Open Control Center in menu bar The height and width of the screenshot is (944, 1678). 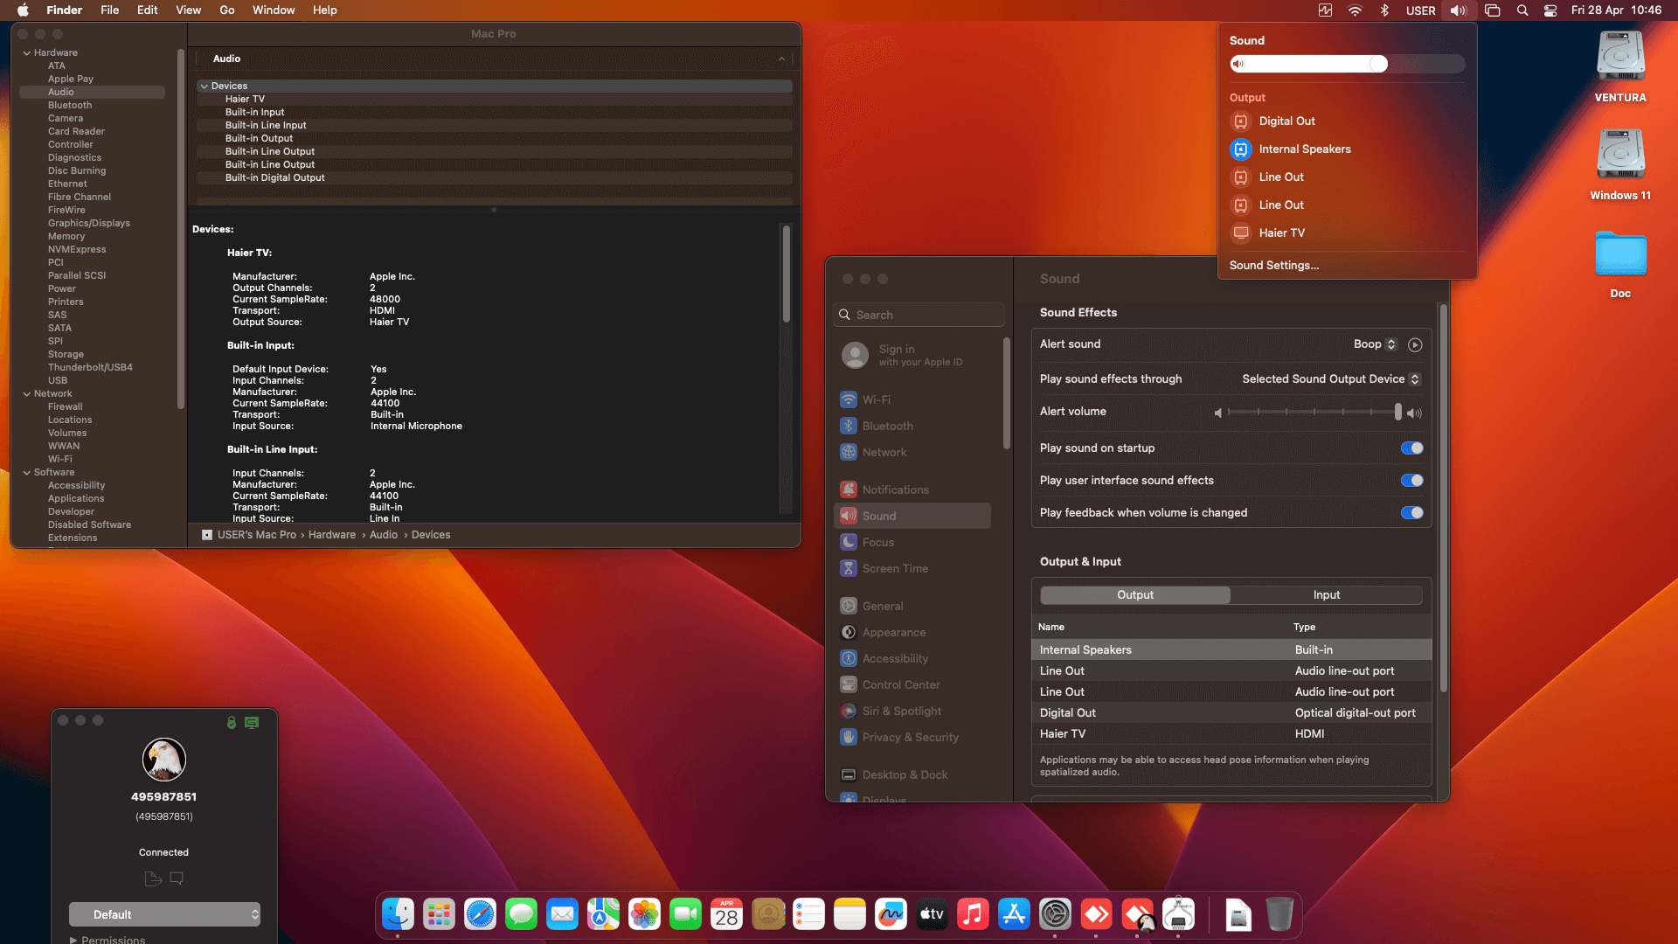click(1550, 10)
